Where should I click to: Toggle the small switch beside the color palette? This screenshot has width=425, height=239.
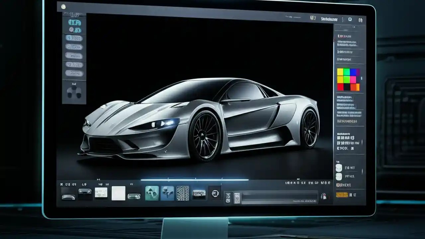coord(362,79)
